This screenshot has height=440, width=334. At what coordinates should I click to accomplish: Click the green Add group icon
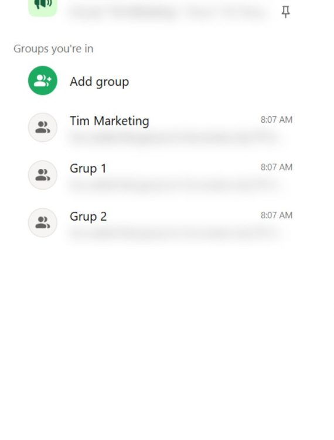[43, 80]
